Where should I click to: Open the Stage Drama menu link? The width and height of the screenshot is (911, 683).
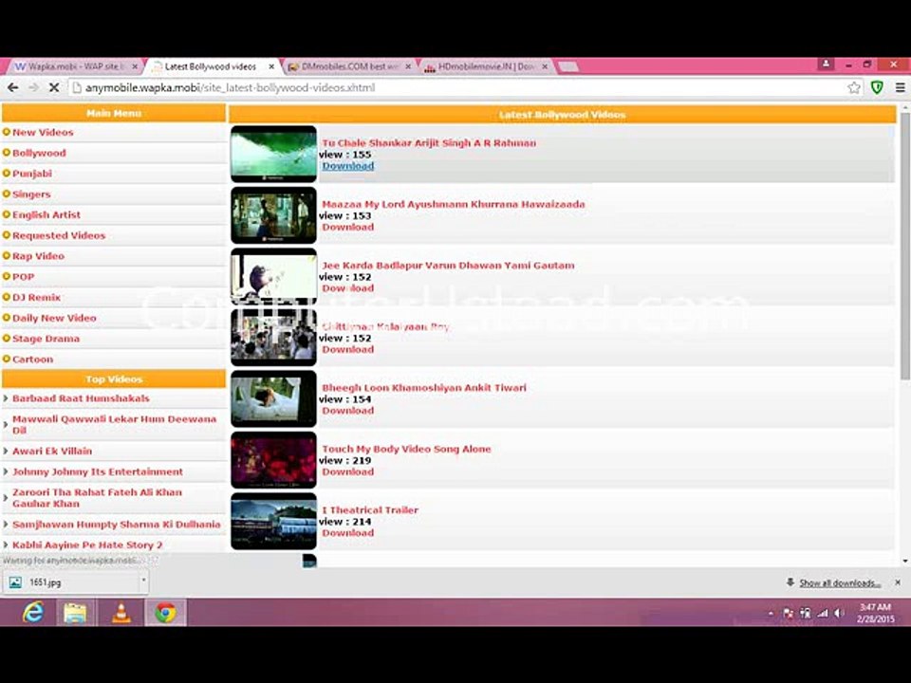pos(46,339)
